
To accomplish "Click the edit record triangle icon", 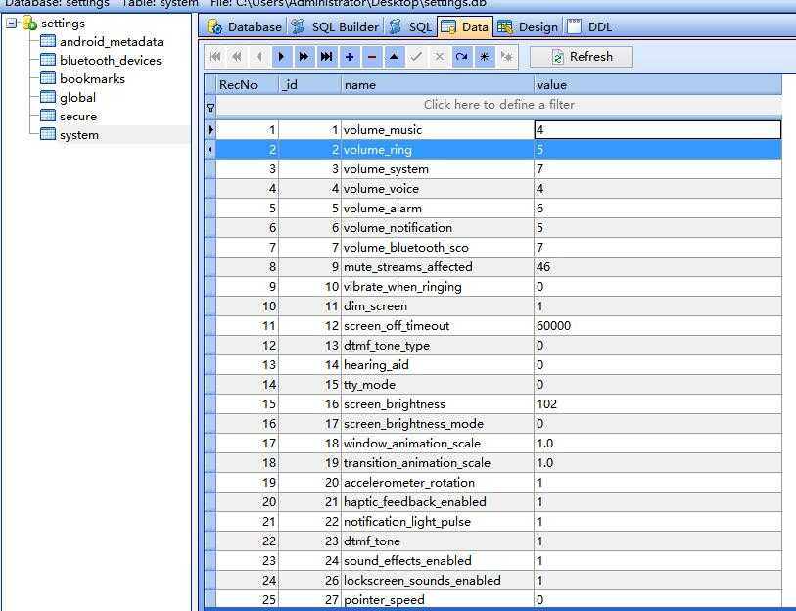I will pos(394,57).
